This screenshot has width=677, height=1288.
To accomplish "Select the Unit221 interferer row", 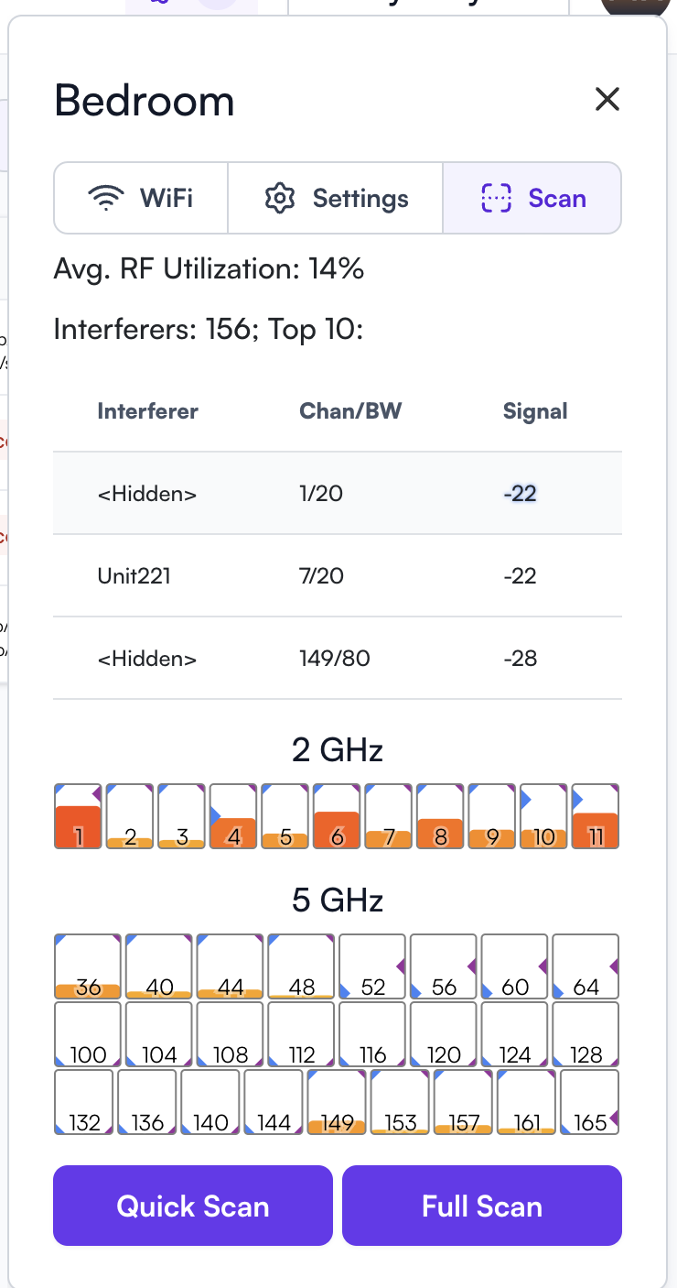I will pos(338,576).
